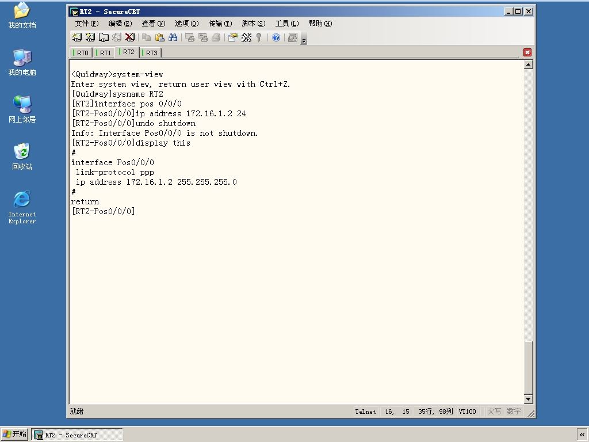Click the 35行, 98列 status entry
This screenshot has height=442, width=589.
pyautogui.click(x=435, y=411)
